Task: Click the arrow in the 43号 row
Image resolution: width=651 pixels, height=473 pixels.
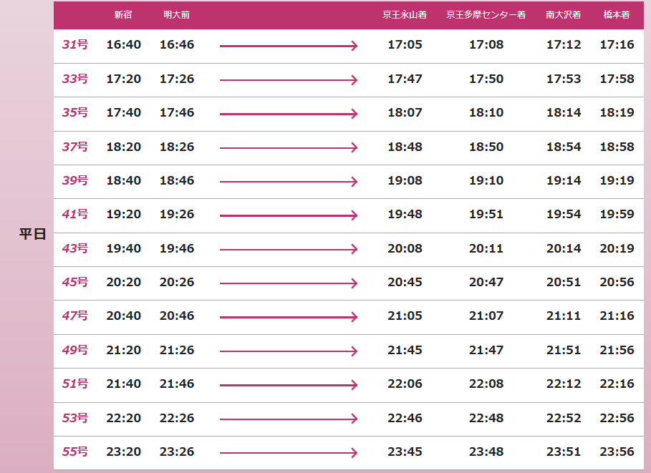Action: click(x=288, y=250)
